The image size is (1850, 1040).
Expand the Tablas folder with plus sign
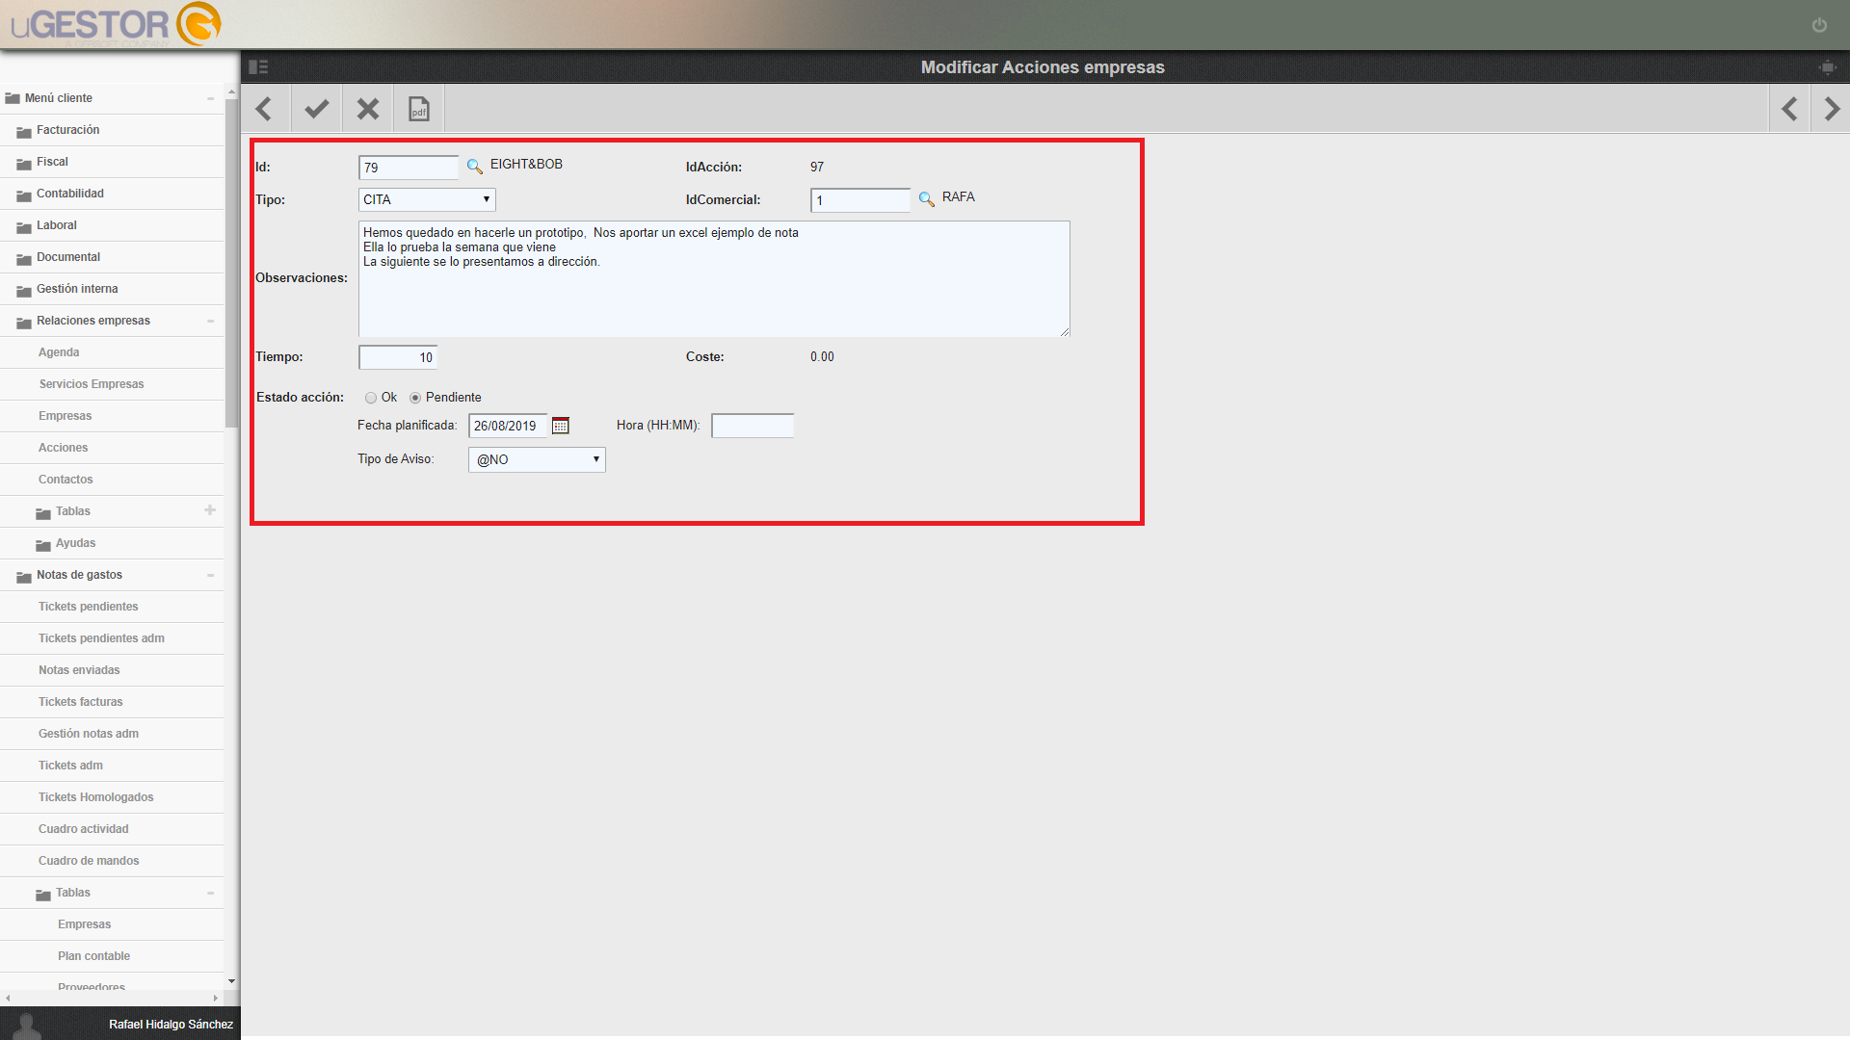tap(210, 510)
